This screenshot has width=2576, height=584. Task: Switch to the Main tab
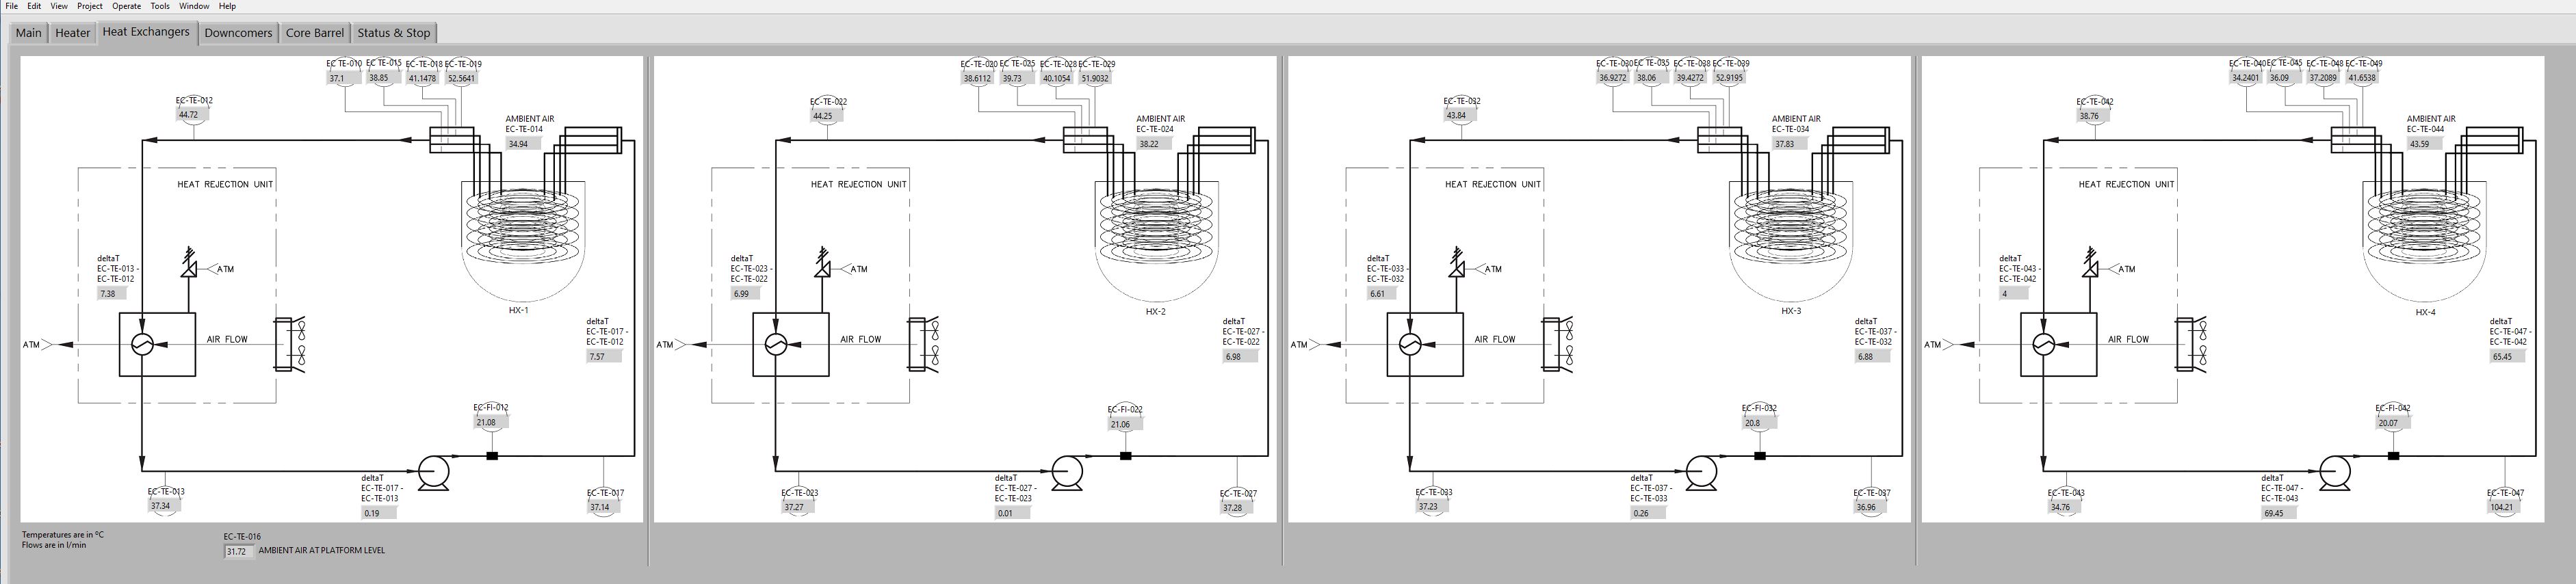[29, 33]
